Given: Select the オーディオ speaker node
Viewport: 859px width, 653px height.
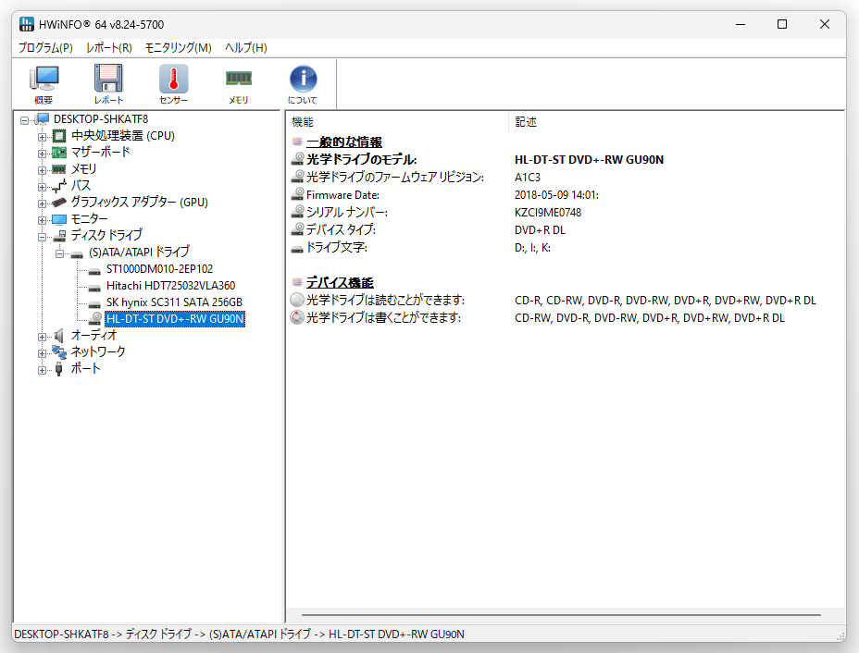Looking at the screenshot, I should click(93, 335).
